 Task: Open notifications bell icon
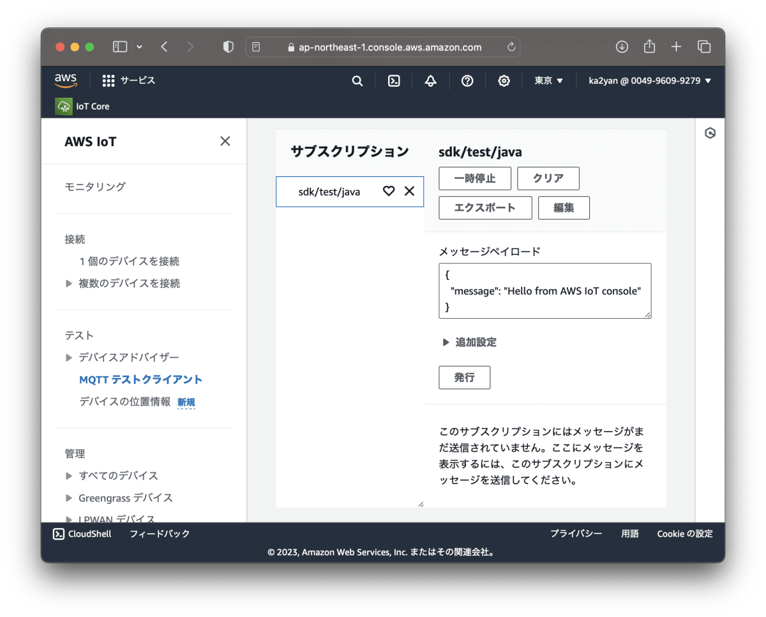click(x=431, y=81)
